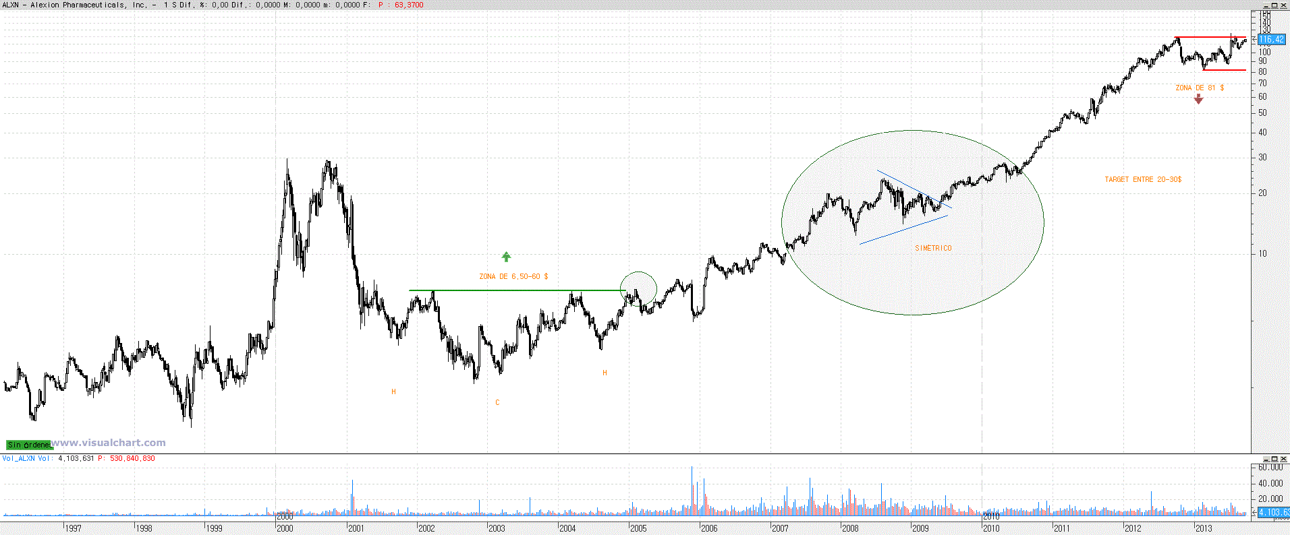Select the red down arrow below ZONA DE 81
Screen dimensions: 1290x535
(1198, 99)
